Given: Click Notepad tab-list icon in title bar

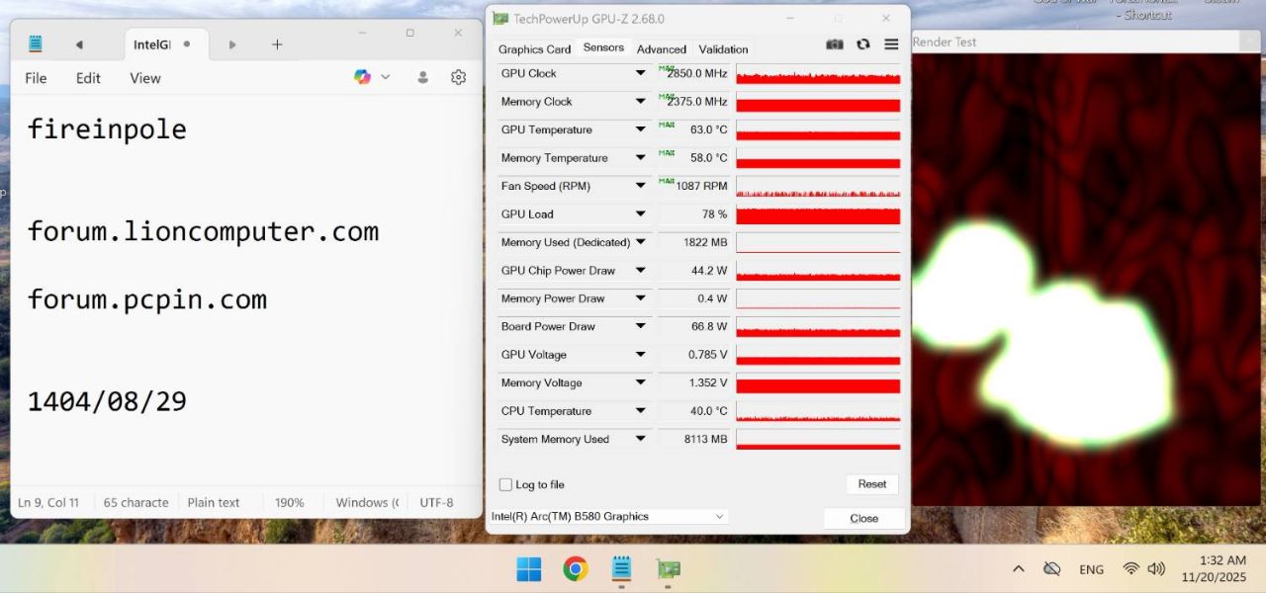Looking at the screenshot, I should pyautogui.click(x=36, y=43).
